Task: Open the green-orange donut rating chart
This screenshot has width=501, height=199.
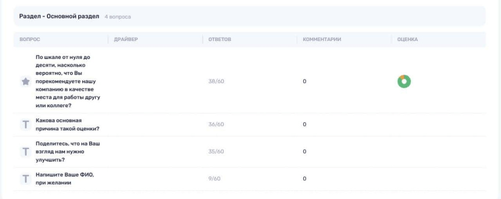Action: 404,81
